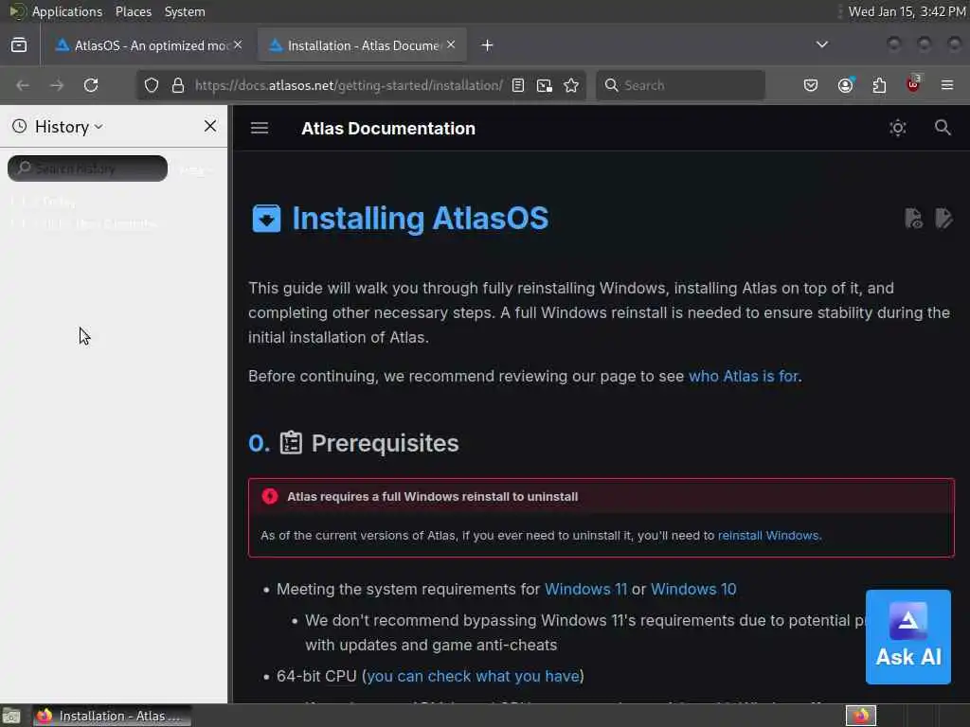Open a new browser tab

488,45
